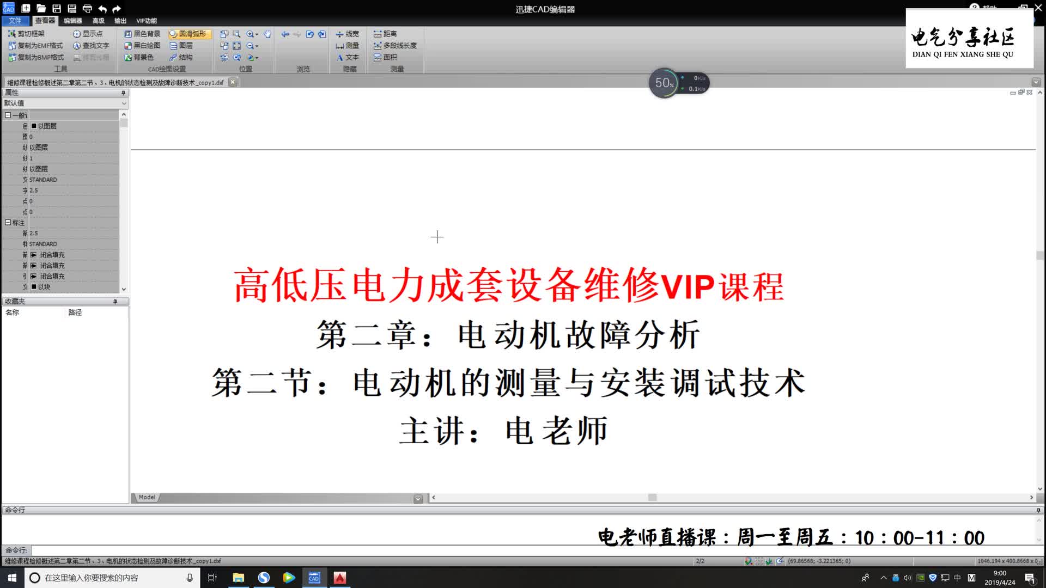The width and height of the screenshot is (1046, 588).
Task: Toggle 黑白绘图 black and white drawing
Action: pos(142,46)
